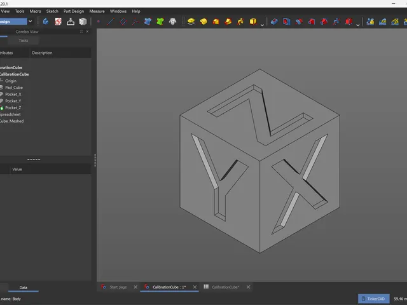Switch to the Start page tab
407x305 pixels.
(118, 287)
